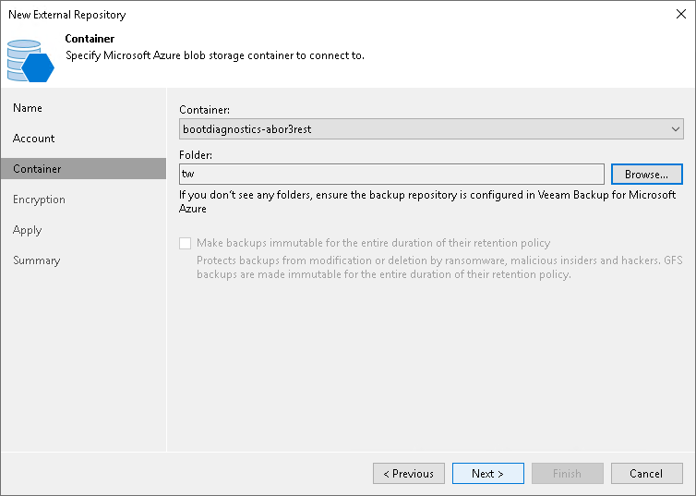
Task: Click the Azure repository icon in header
Action: tap(30, 60)
